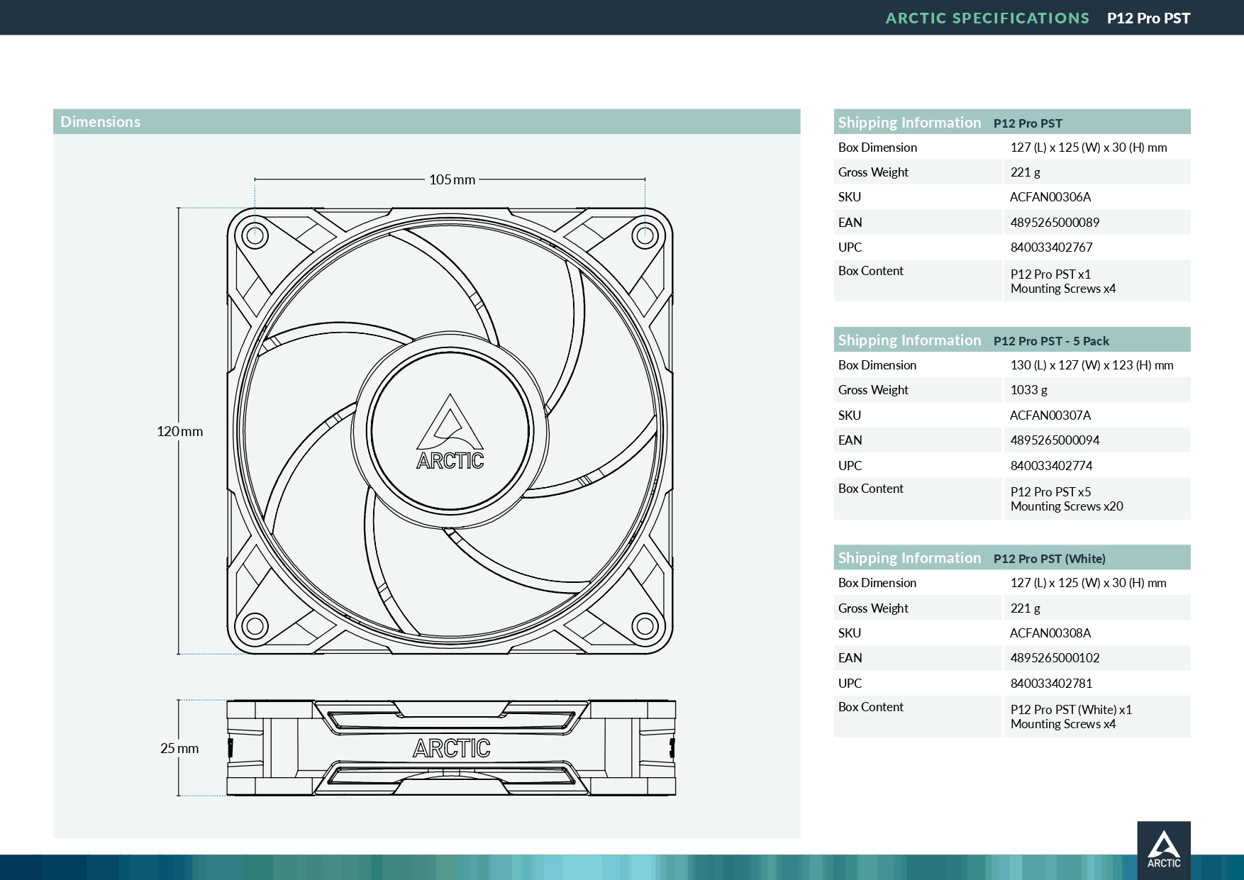Screen dimensions: 1244x880
Task: Click the top-right mounting hole of the fan
Action: [x=645, y=235]
